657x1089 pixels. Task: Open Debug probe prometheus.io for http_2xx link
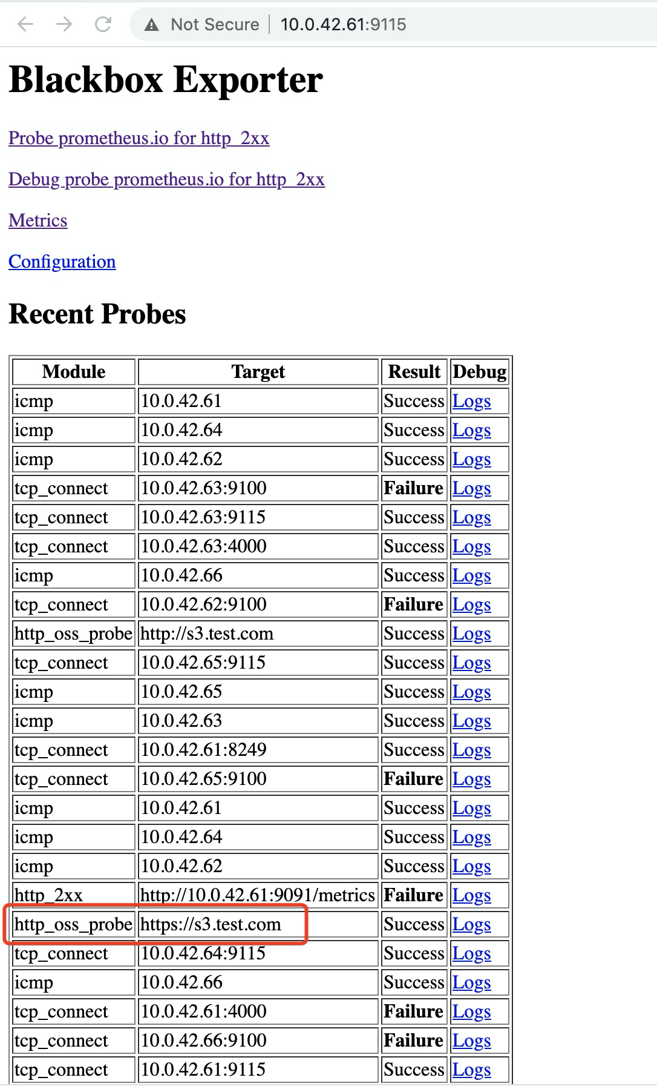[x=166, y=179]
